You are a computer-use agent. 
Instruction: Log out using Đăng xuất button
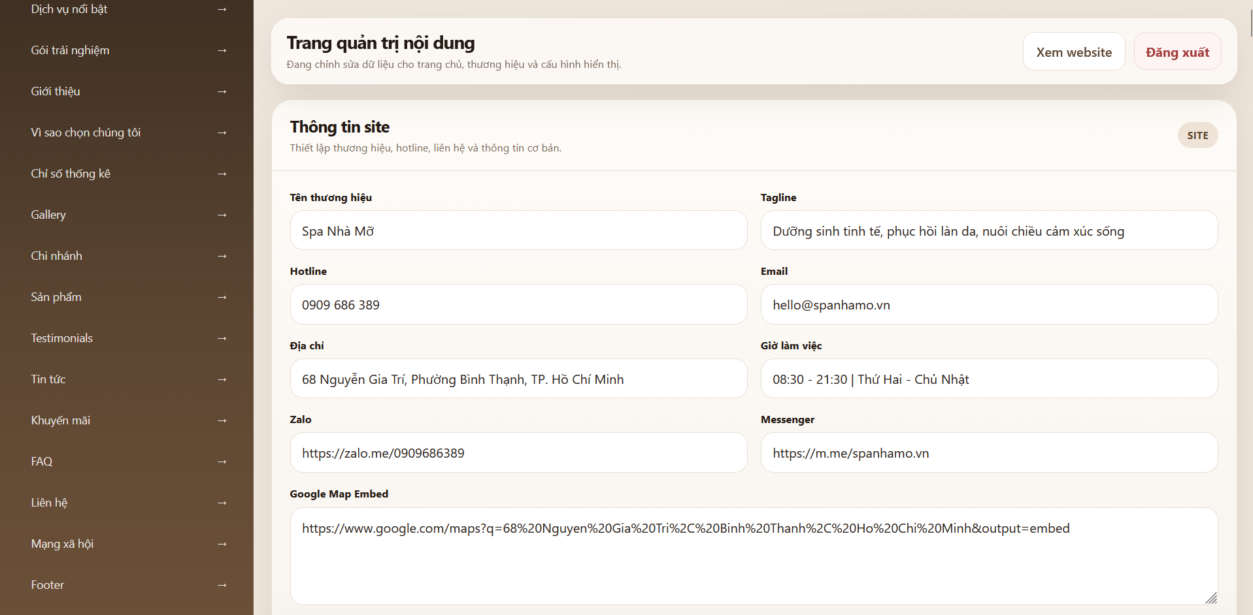tap(1177, 52)
